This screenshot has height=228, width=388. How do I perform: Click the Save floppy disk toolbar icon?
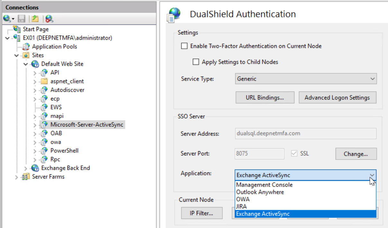(22, 19)
